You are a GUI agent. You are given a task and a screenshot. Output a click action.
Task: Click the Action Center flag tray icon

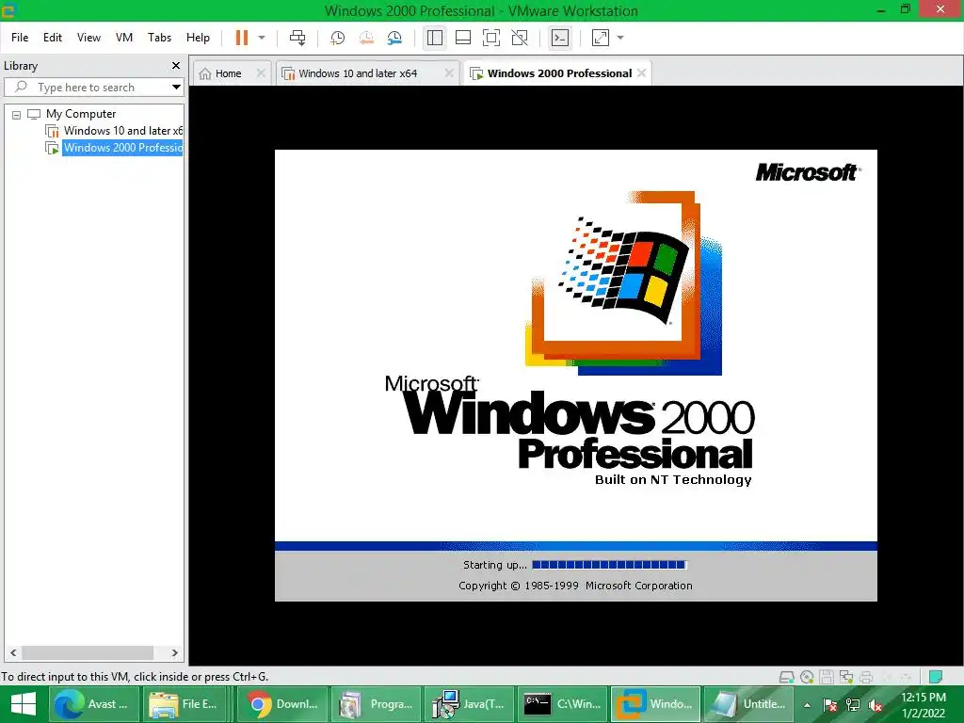point(830,705)
